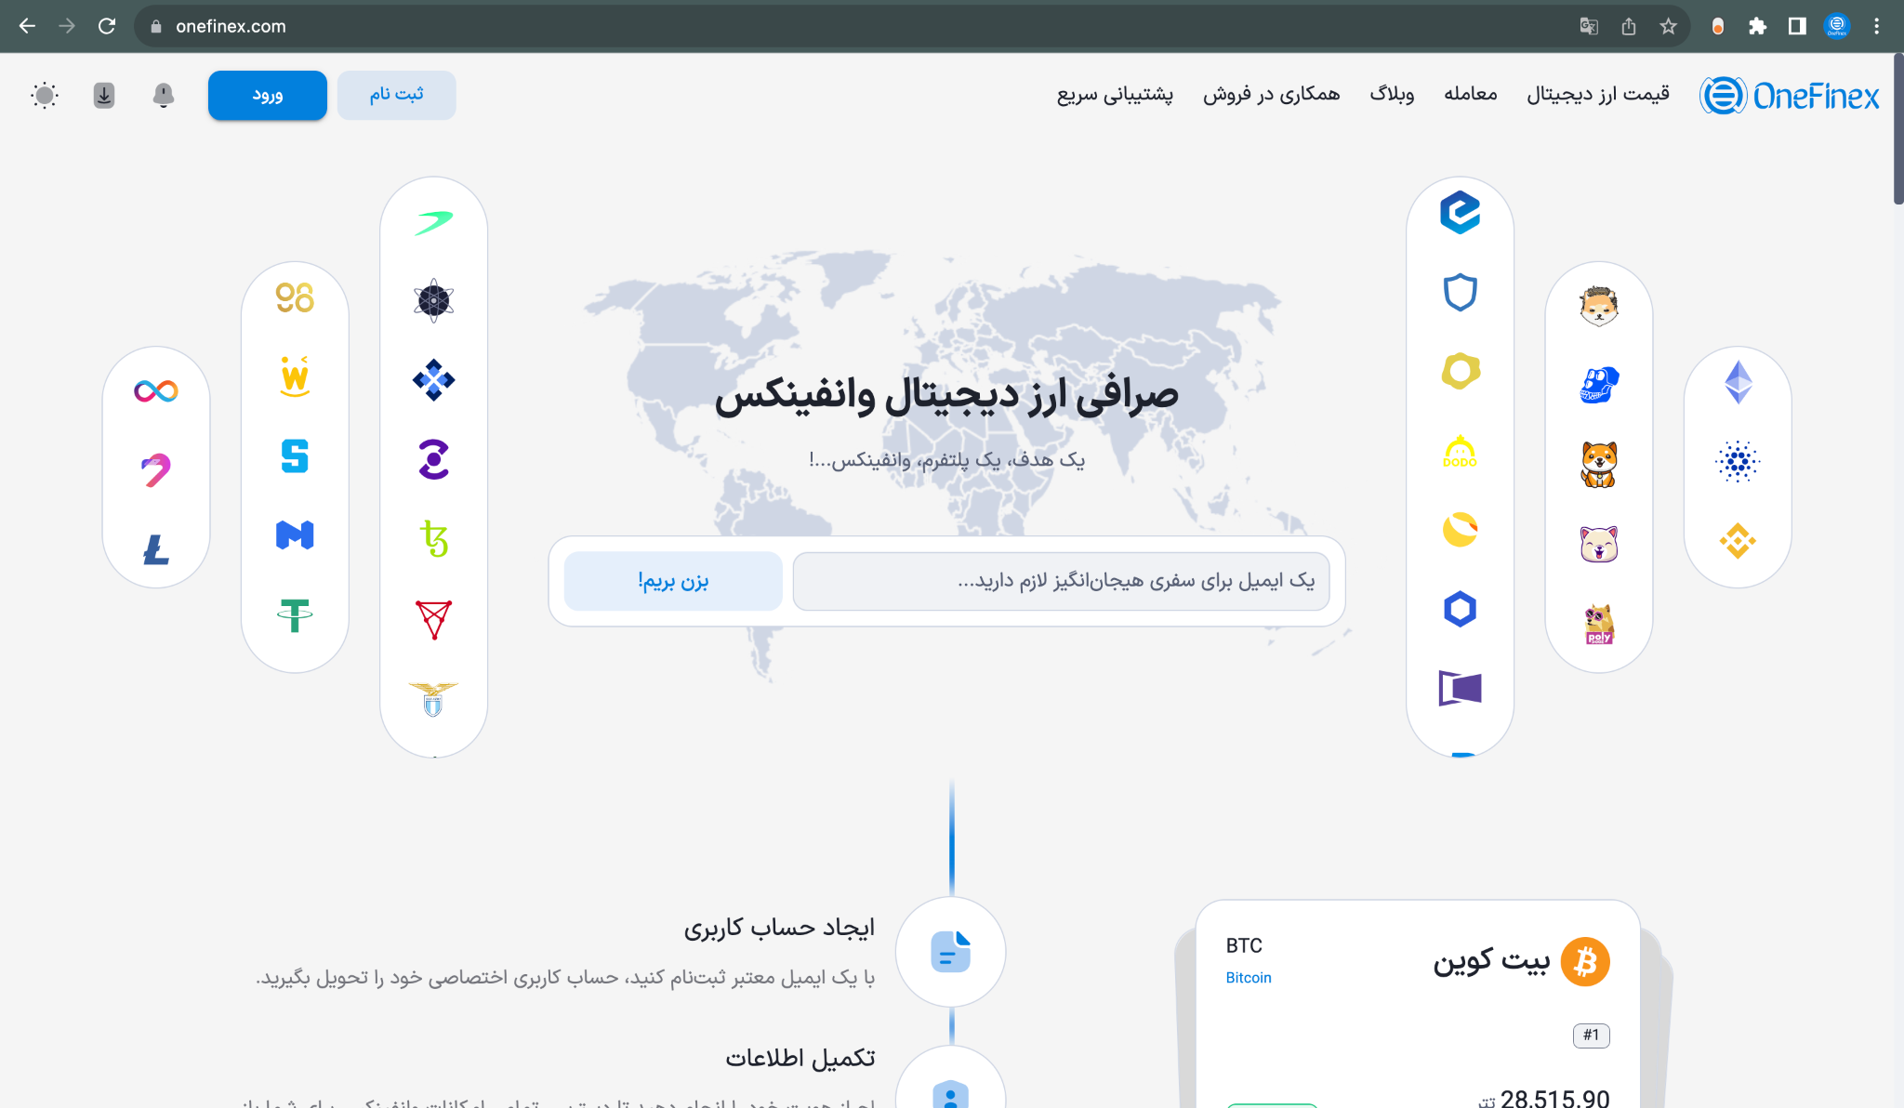Click the yellow DODO coin icon
1904x1108 pixels.
click(1461, 452)
